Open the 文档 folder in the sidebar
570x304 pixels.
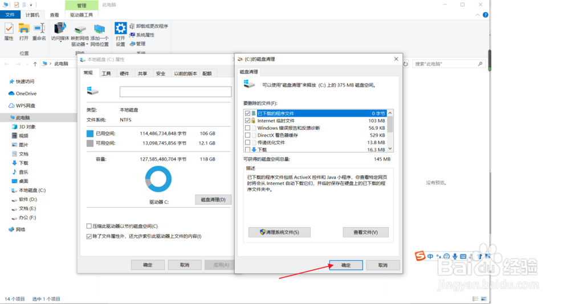(20, 154)
